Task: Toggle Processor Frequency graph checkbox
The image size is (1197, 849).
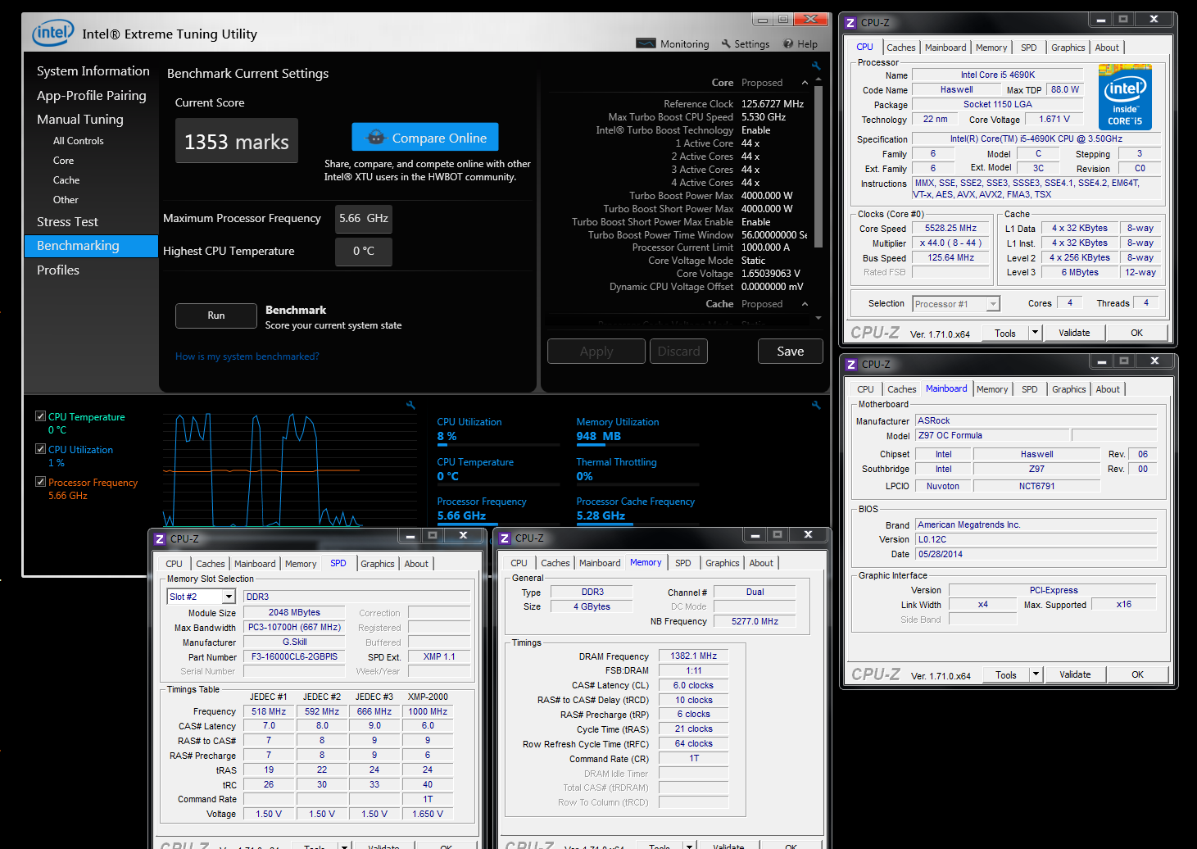Action: tap(40, 482)
